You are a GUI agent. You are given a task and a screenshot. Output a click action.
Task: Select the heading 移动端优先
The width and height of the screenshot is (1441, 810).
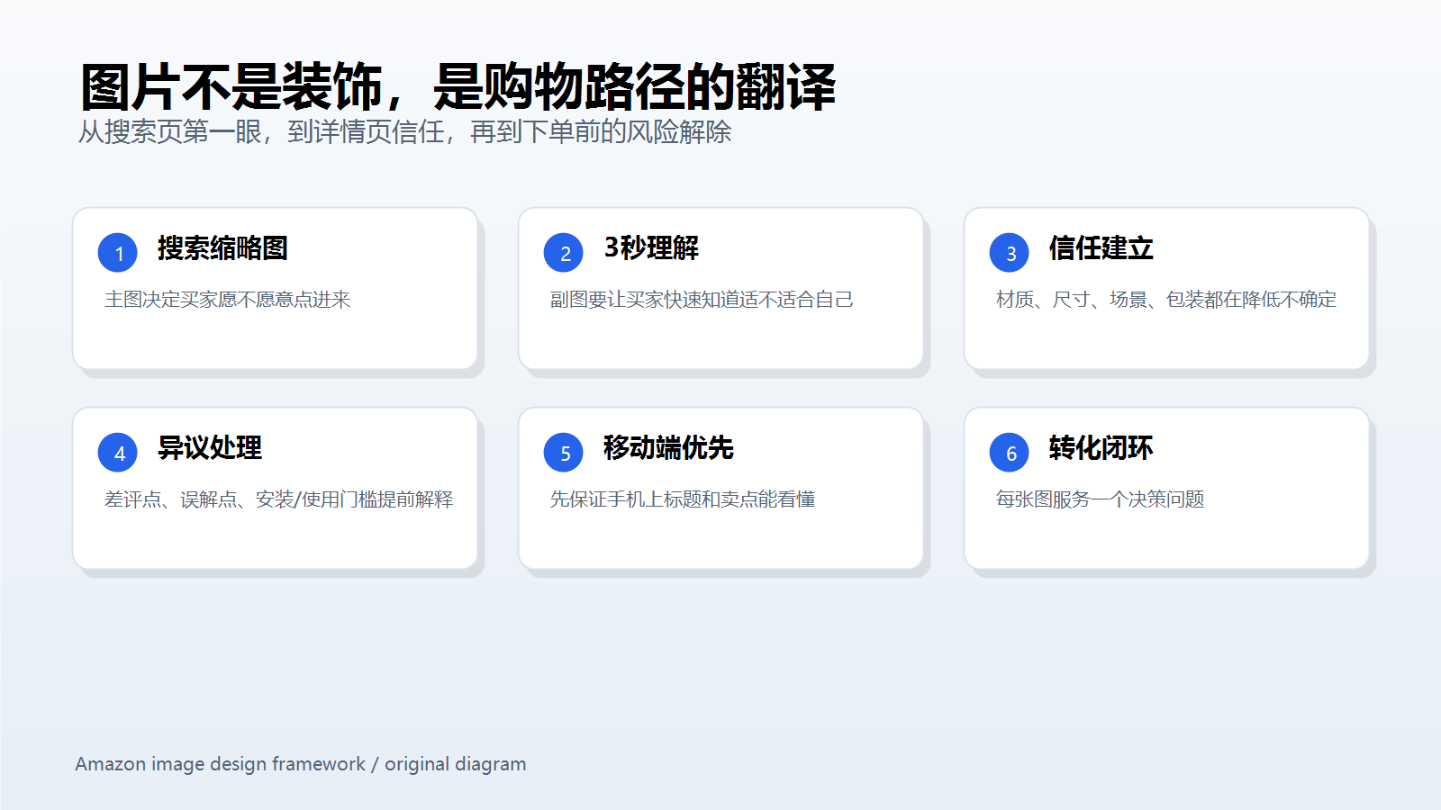click(668, 448)
